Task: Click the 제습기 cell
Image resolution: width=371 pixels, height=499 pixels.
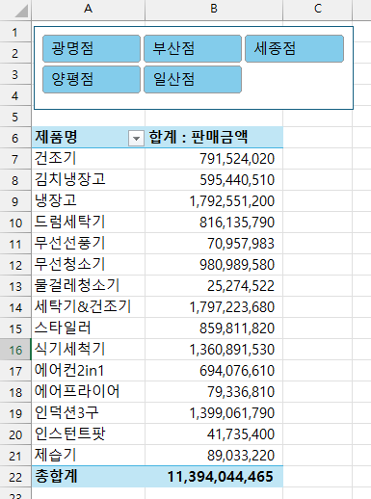Action: tap(89, 456)
